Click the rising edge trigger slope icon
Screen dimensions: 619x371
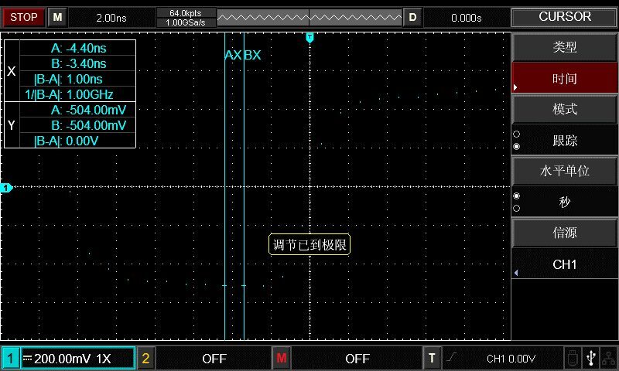(451, 358)
